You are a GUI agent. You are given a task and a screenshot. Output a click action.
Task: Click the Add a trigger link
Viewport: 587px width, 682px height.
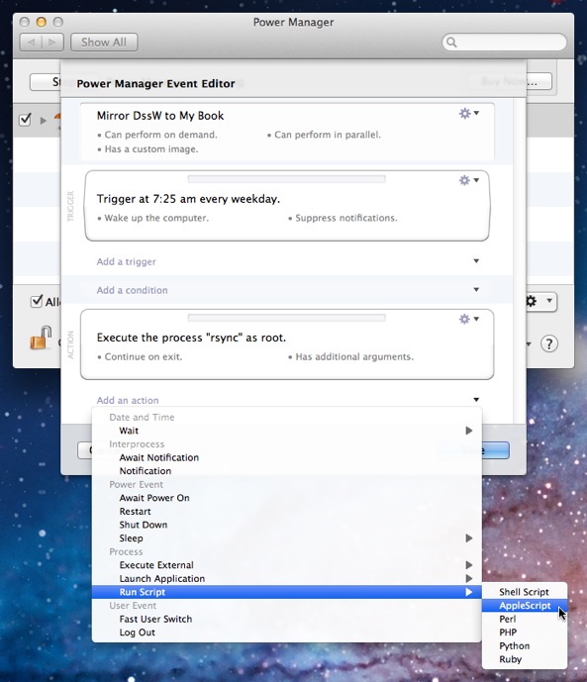click(126, 261)
